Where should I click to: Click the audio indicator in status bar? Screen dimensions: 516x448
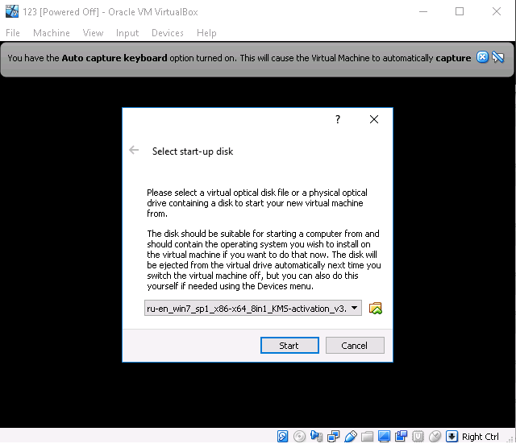(x=316, y=437)
